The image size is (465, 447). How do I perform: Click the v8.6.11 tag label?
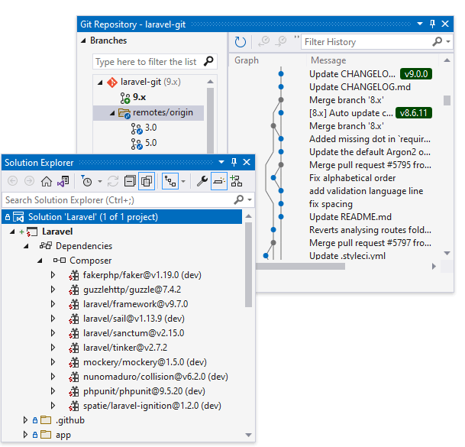click(413, 113)
